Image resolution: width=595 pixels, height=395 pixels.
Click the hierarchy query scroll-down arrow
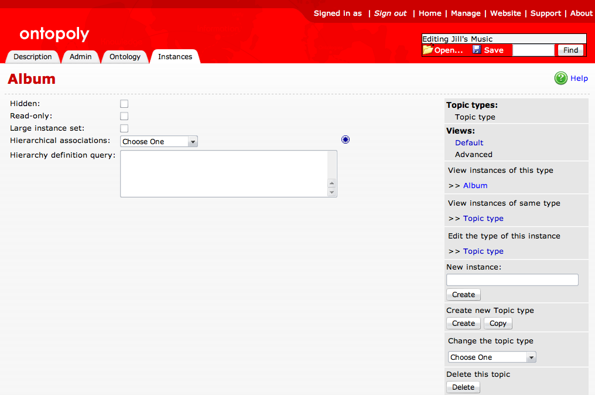coord(333,193)
